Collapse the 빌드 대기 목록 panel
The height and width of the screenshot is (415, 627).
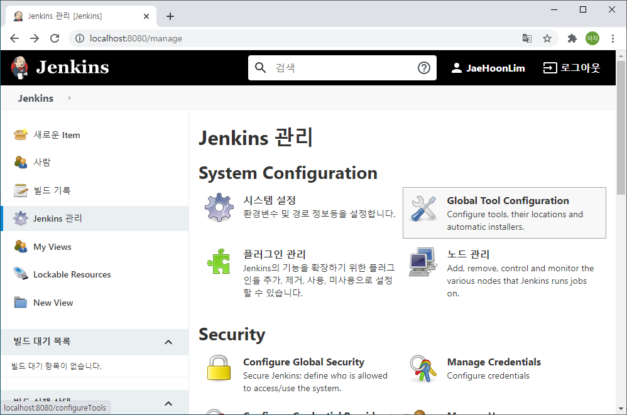coord(168,342)
